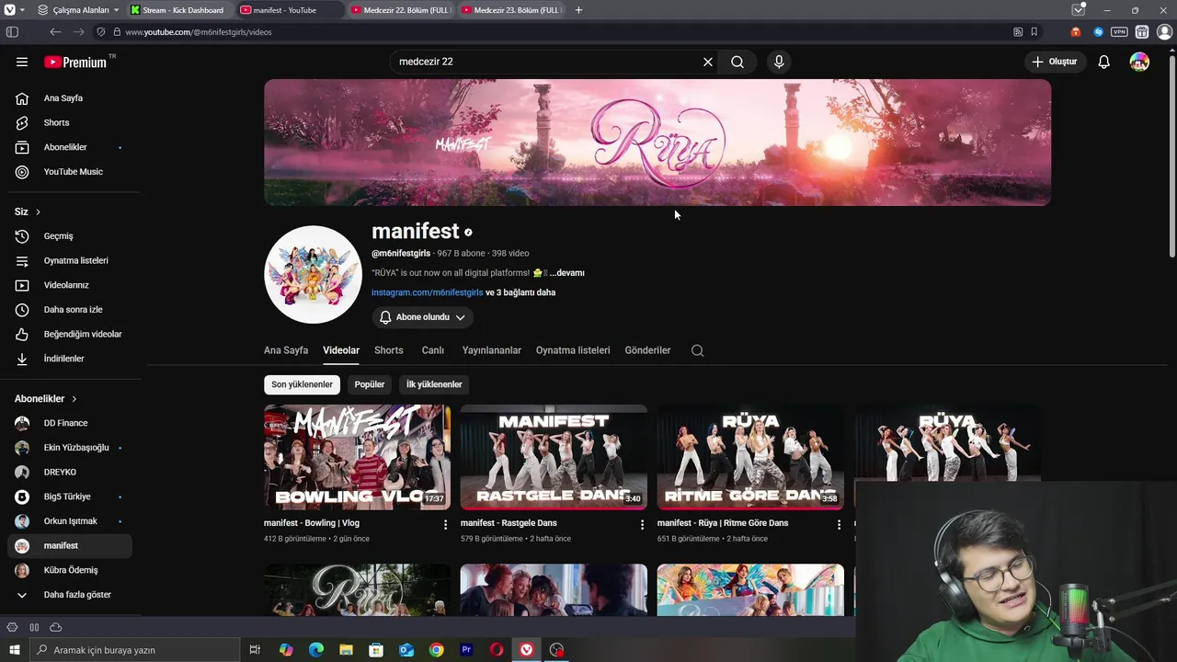Start voice search with the microphone icon
This screenshot has height=662, width=1177.
tap(779, 62)
